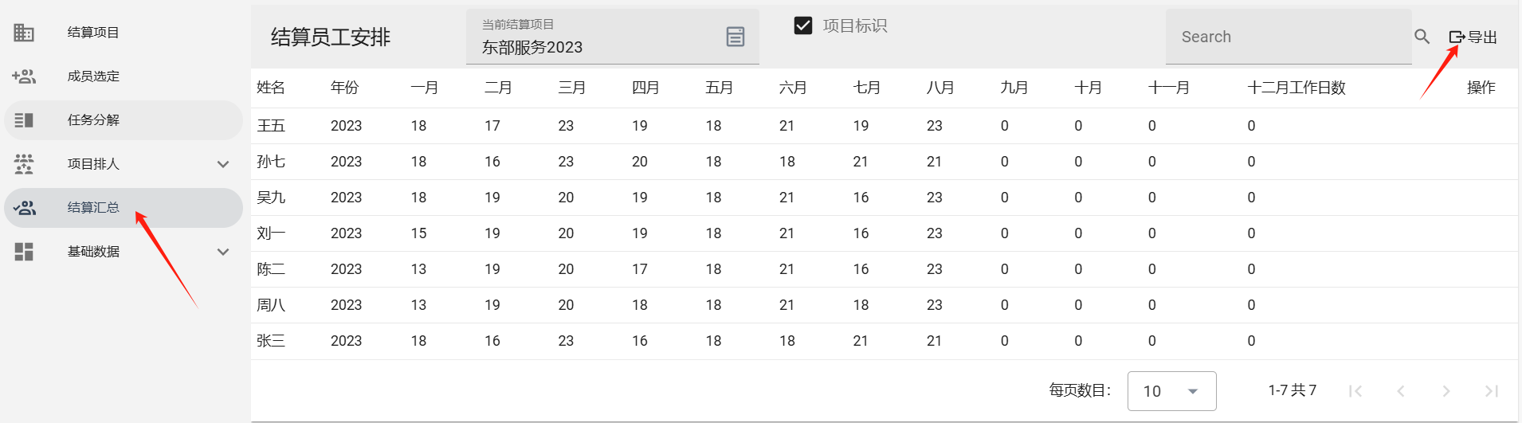Click the 结算汇总 people icon
The image size is (1522, 423).
click(x=25, y=208)
